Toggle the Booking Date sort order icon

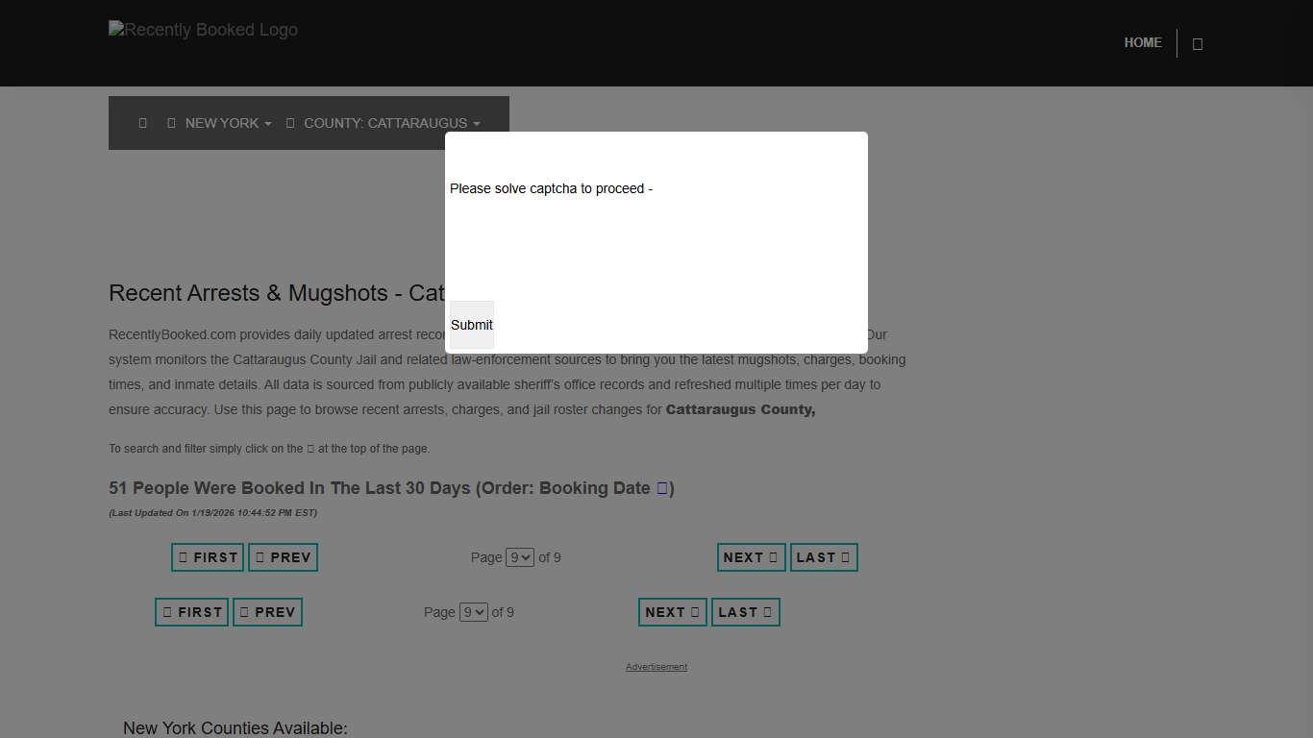click(661, 488)
